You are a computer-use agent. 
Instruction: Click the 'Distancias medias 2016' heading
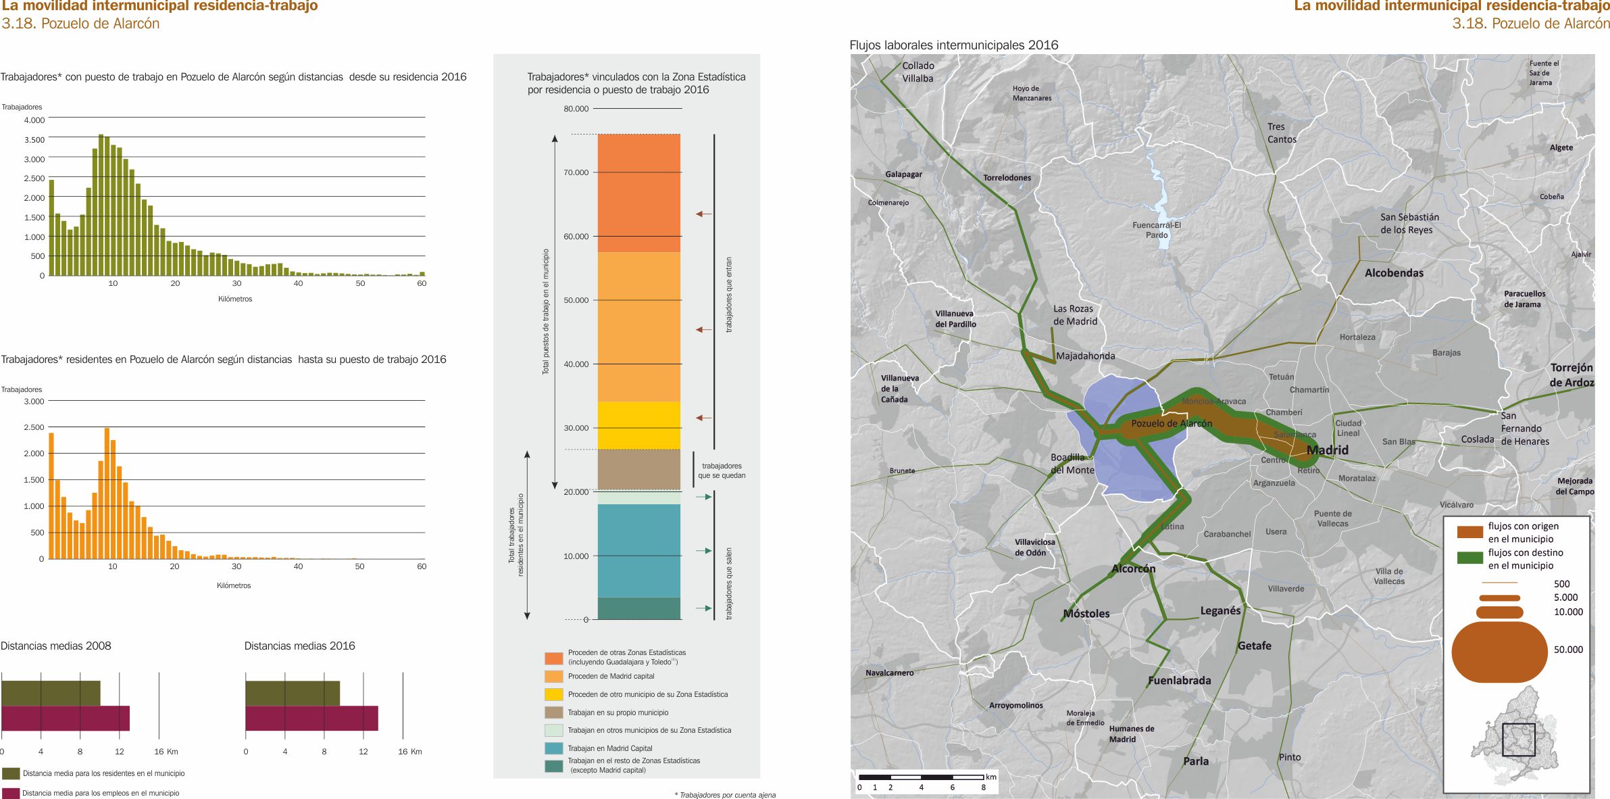[x=299, y=646]
